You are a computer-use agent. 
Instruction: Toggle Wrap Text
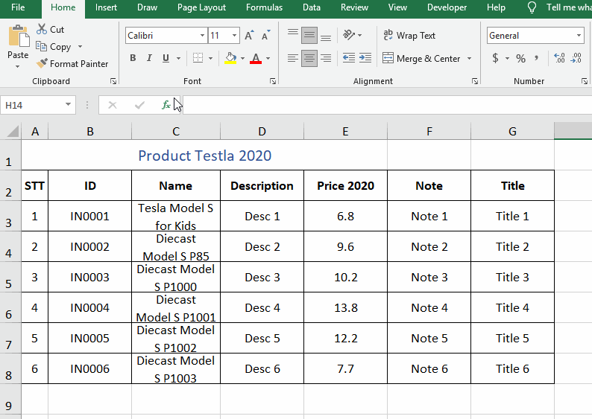409,36
